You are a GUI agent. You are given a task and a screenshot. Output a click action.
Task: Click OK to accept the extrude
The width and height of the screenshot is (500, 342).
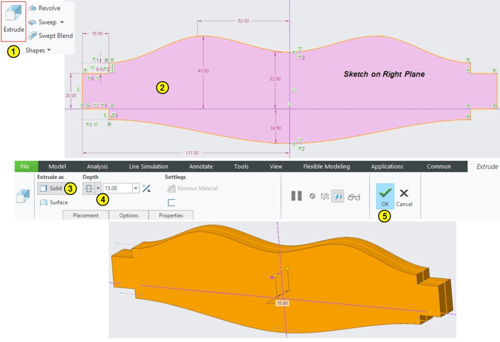click(x=385, y=196)
